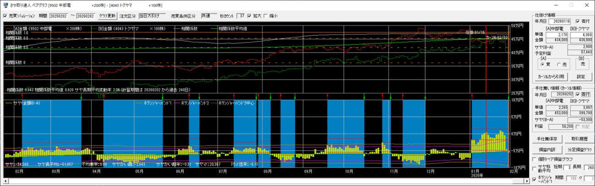The width and height of the screenshot is (595, 186).
Task: Click the period end date field 20260202
Action: click(x=85, y=16)
